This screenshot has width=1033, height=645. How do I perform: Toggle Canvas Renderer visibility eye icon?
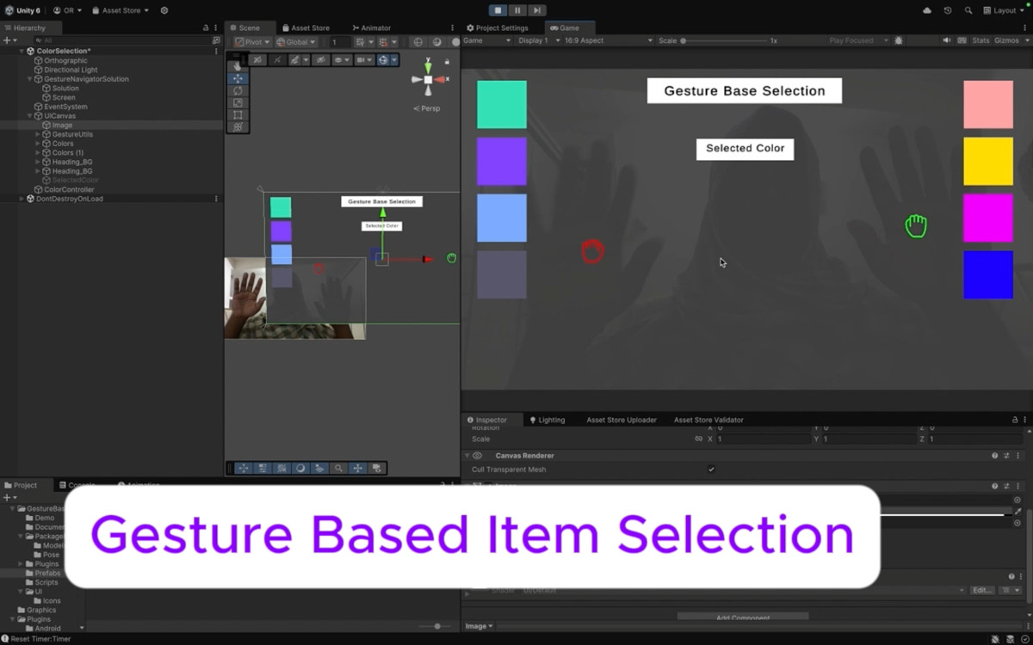pos(477,456)
